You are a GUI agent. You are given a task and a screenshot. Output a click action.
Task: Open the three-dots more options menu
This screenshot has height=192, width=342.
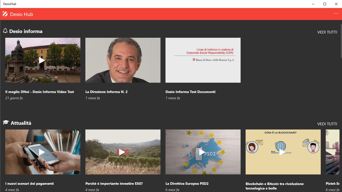pos(336,13)
